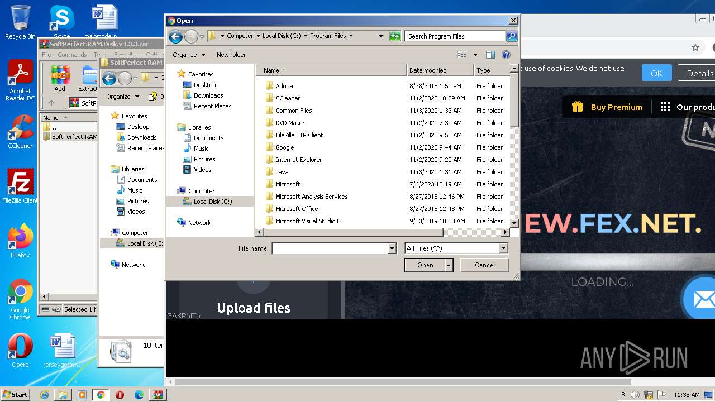Image resolution: width=715 pixels, height=402 pixels.
Task: Bookmark the page with star icon
Action: tap(695, 48)
